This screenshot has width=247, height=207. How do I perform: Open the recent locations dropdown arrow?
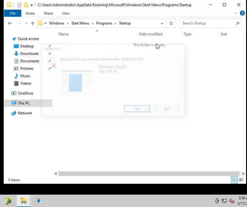(26, 23)
